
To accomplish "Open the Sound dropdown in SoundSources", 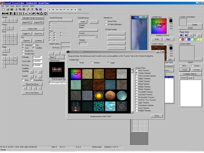I will [x=96, y=37].
